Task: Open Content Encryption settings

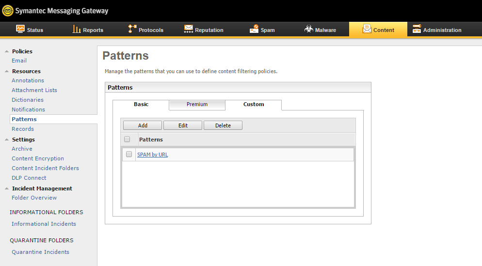Action: pos(38,158)
